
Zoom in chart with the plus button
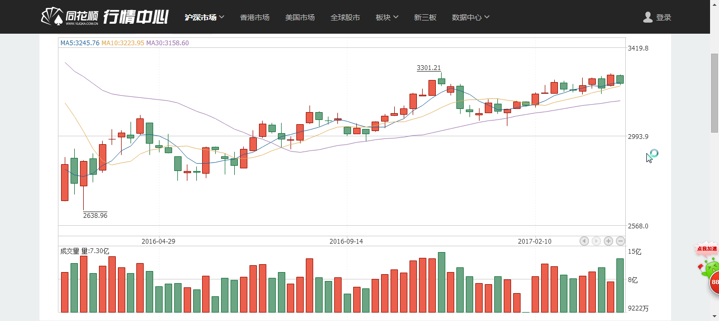pos(608,241)
